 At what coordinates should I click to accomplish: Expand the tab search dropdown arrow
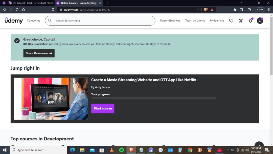point(241,3)
